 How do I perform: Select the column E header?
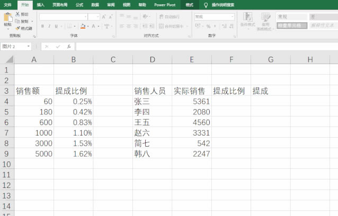(x=192, y=59)
